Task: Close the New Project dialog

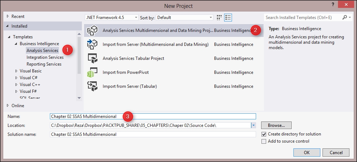Action: pos(346,4)
